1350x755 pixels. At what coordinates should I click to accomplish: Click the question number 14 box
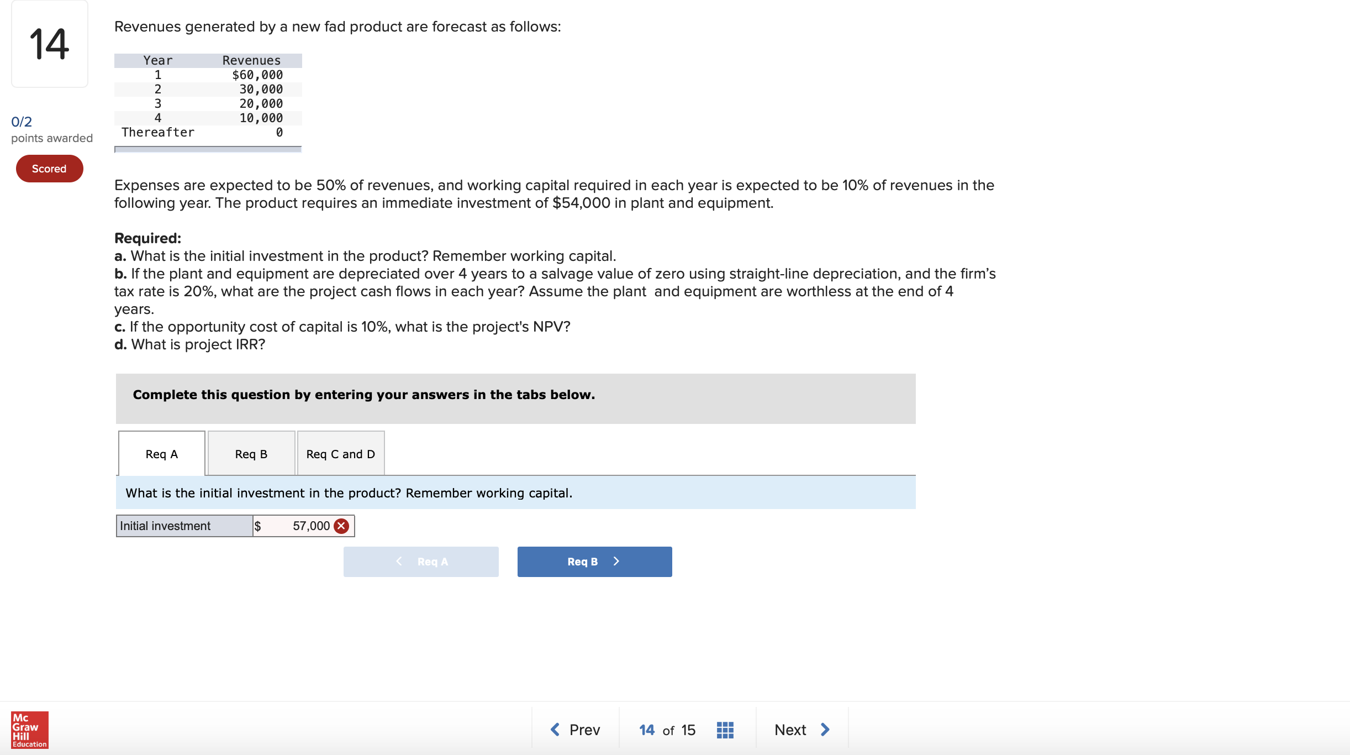point(50,44)
